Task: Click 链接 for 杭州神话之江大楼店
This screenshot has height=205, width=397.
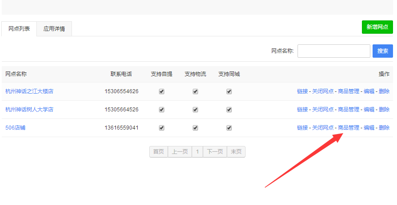Action: (302, 91)
